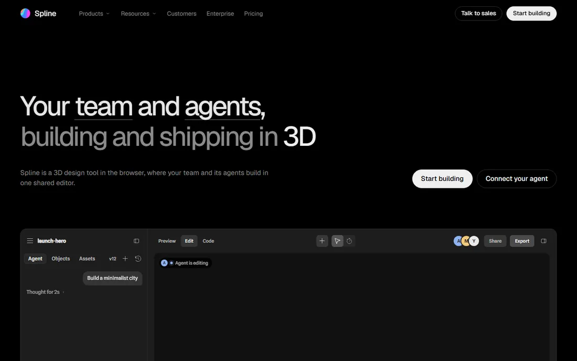Screen dimensions: 577x361
Task: Click the Spline wordmark text
Action: pos(45,14)
